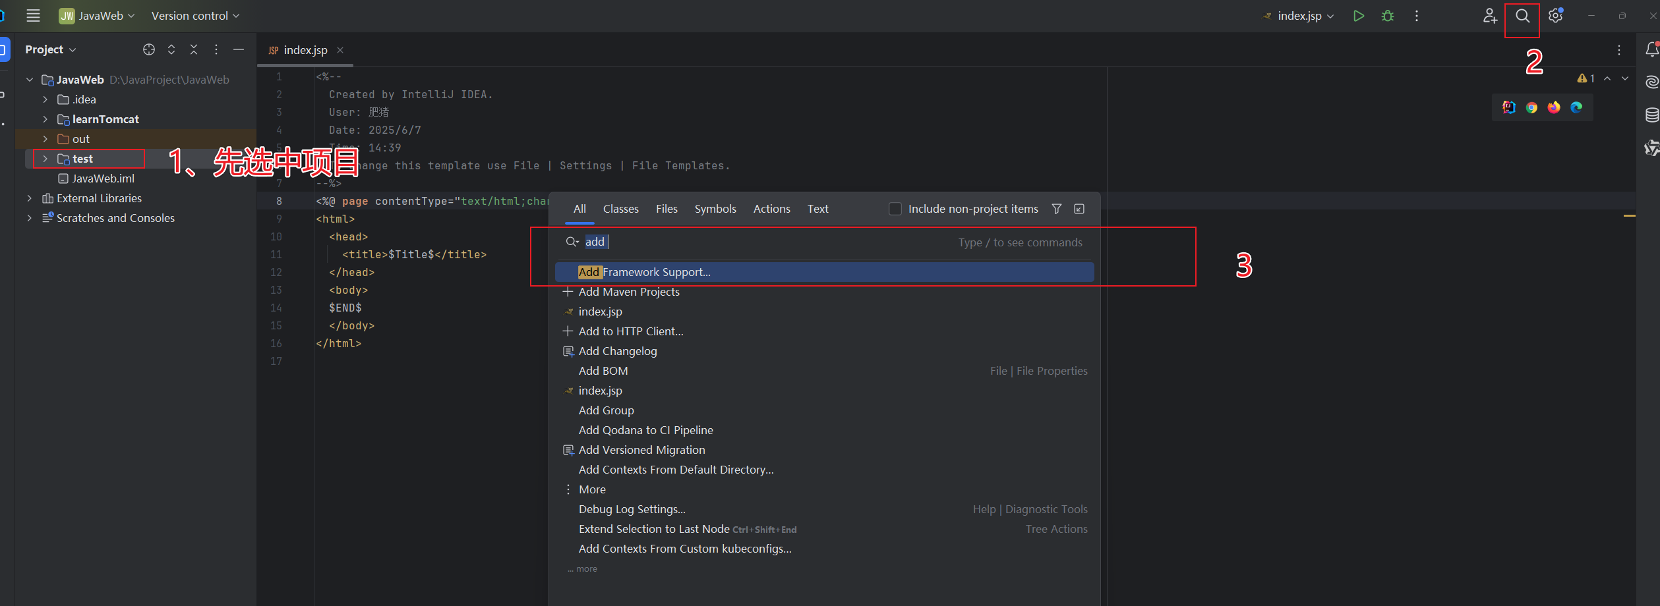The image size is (1660, 606).
Task: Click the '... more' link at list bottom
Action: point(583,569)
